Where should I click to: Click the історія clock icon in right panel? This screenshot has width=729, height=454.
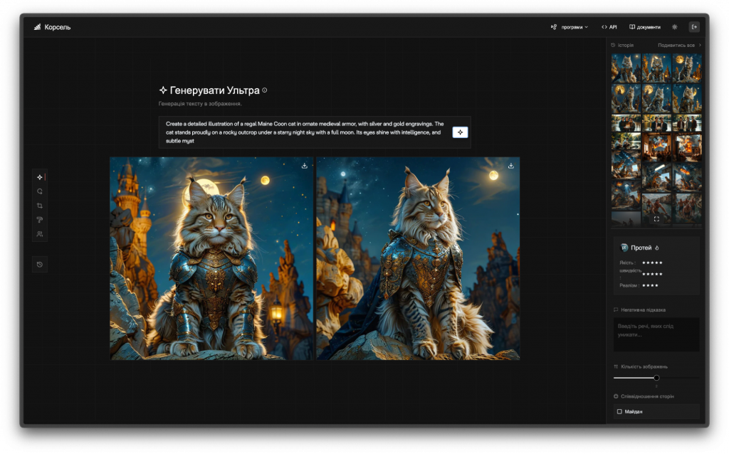point(613,45)
